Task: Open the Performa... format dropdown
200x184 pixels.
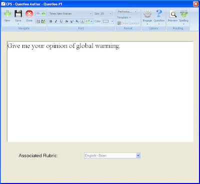Action: [x=127, y=11]
